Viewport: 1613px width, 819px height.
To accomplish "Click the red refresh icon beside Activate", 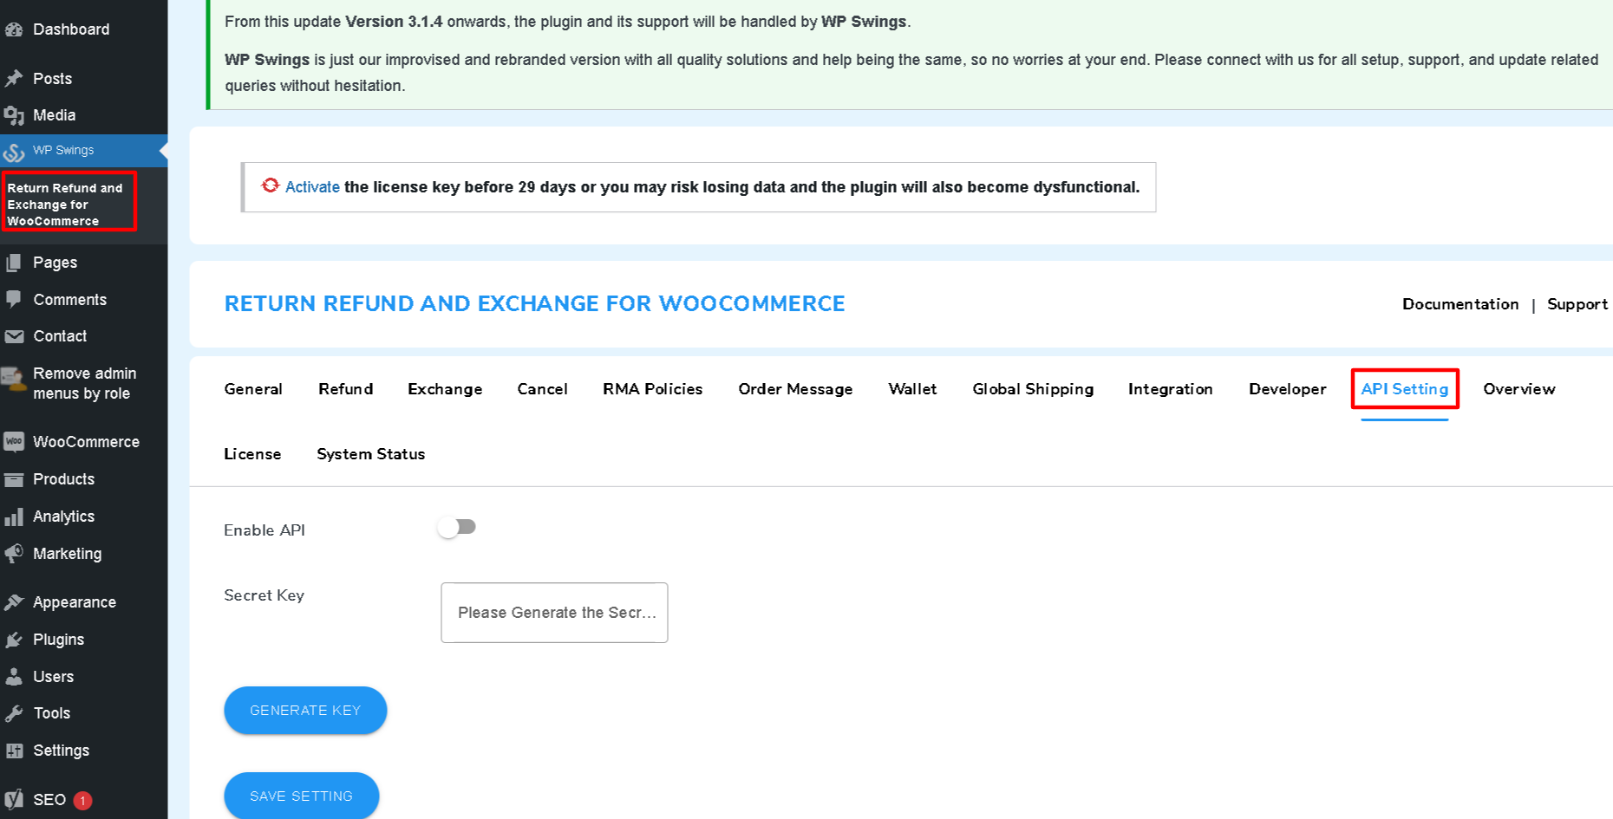I will tap(271, 185).
